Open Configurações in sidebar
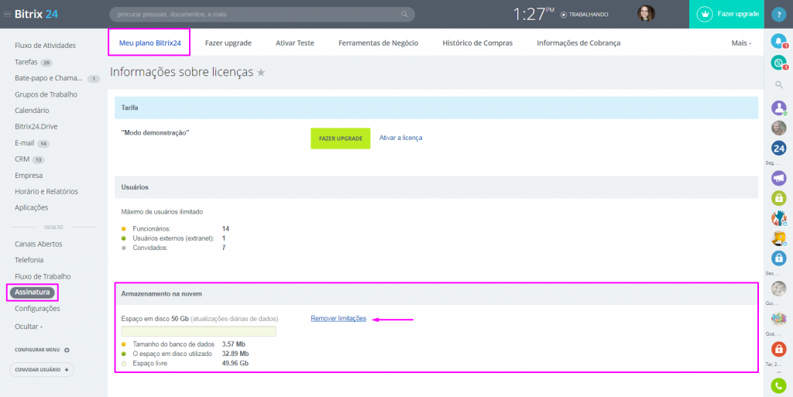 click(37, 308)
